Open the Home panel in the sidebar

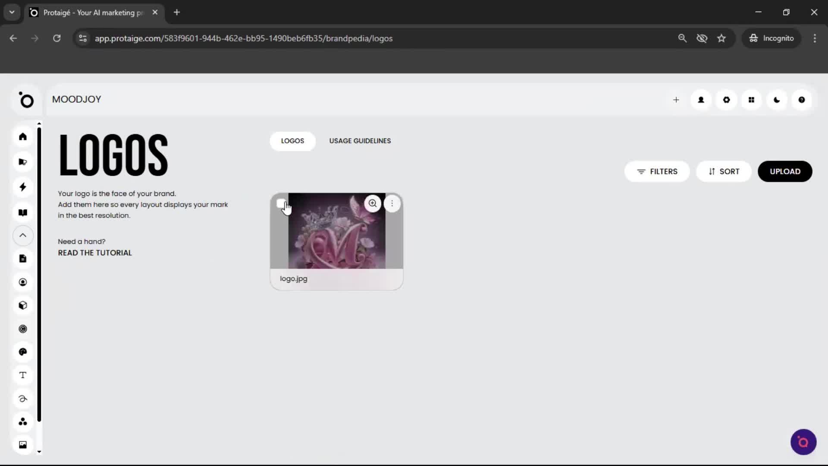pyautogui.click(x=22, y=137)
